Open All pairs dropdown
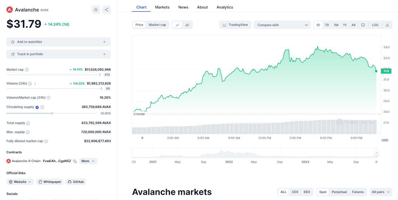Viewport: 398px width, 200px height. (381, 192)
